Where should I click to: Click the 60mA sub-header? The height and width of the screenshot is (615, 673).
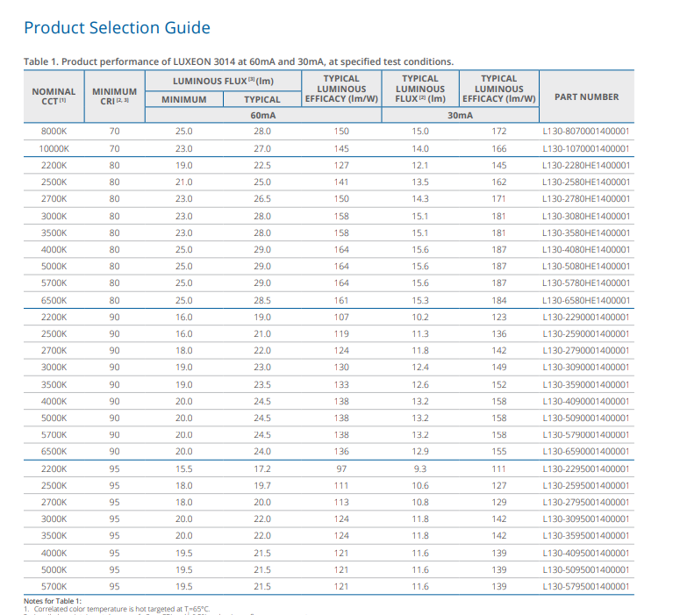click(263, 116)
